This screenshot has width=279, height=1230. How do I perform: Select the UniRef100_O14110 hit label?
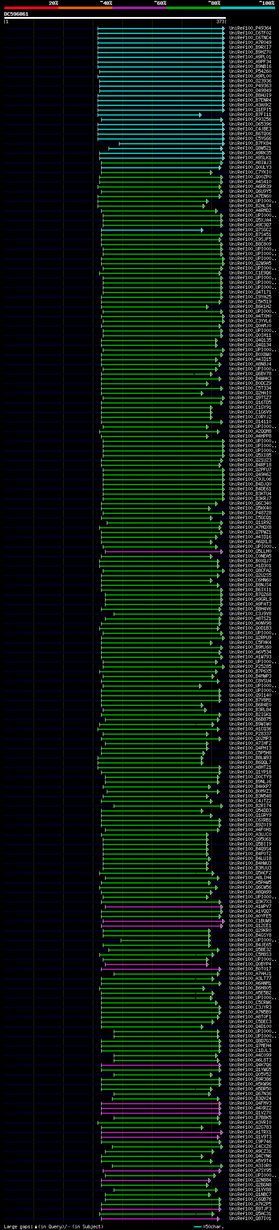[250, 422]
